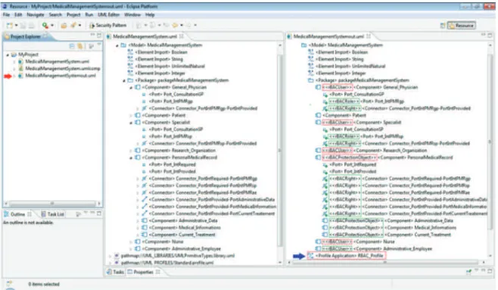Open the UML Editor menu
This screenshot has width=498, height=290.
tap(108, 15)
